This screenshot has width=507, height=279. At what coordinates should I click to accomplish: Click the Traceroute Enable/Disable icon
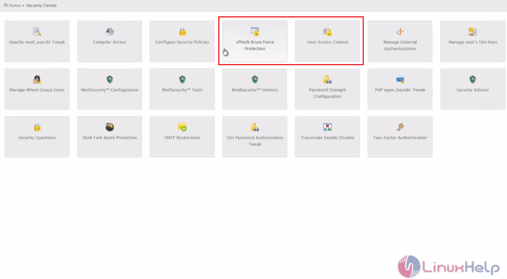coord(327,127)
